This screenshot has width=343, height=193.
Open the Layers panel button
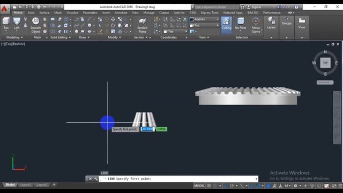tap(271, 23)
